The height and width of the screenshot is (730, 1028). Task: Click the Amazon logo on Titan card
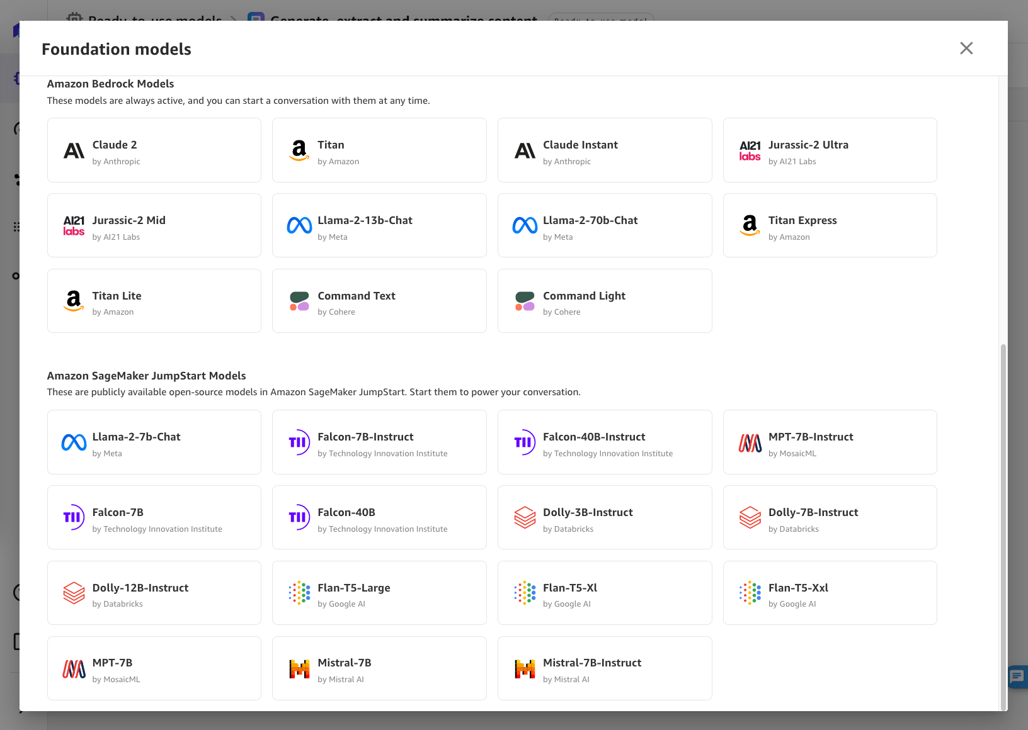coord(299,150)
